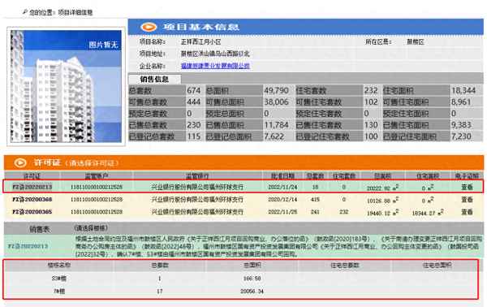
Task: Click the approval date 2022/11/24
Action: point(282,187)
